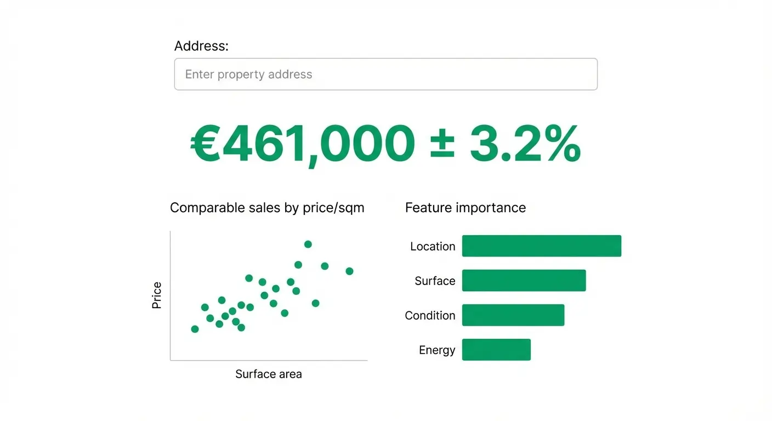Click the ± 3.2% margin text

[x=504, y=144]
